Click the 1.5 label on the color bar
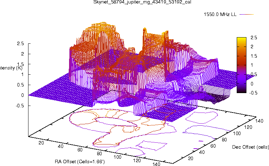 tap(254, 56)
